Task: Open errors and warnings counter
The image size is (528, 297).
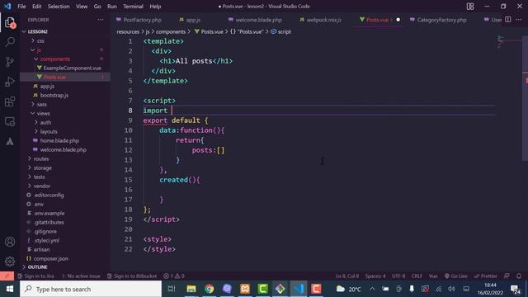Action: (x=174, y=276)
